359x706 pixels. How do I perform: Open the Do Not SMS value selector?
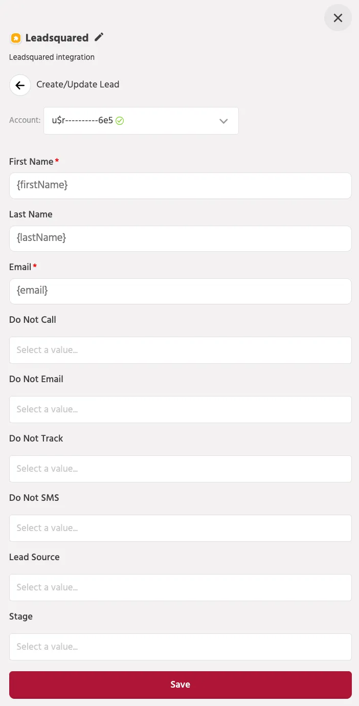point(181,528)
